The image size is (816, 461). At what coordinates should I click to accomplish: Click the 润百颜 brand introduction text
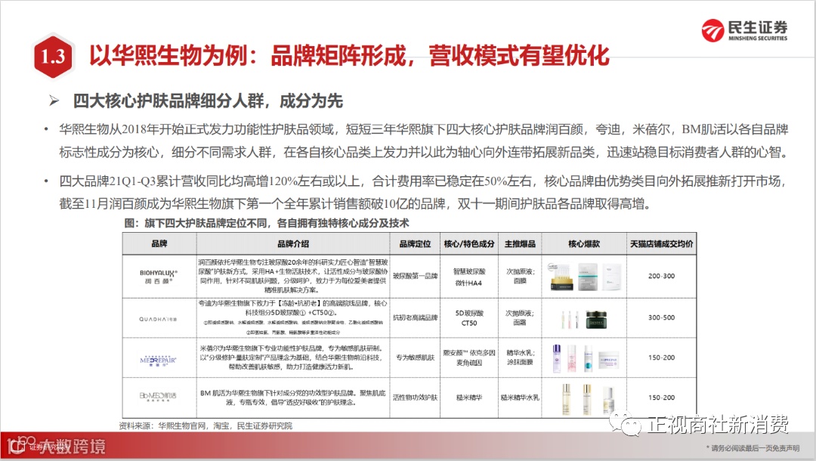[293, 276]
